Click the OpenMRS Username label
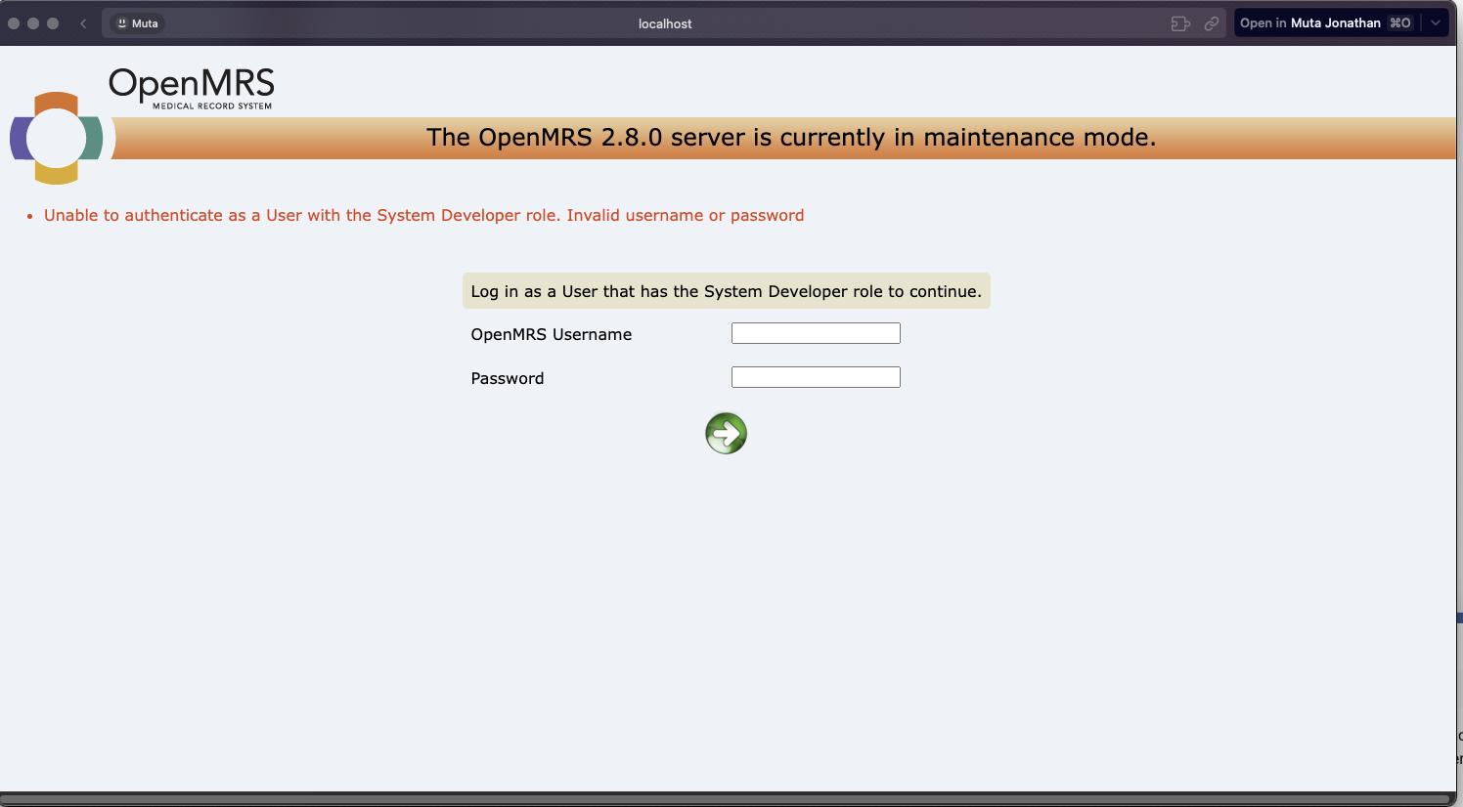This screenshot has height=807, width=1463. [x=552, y=334]
